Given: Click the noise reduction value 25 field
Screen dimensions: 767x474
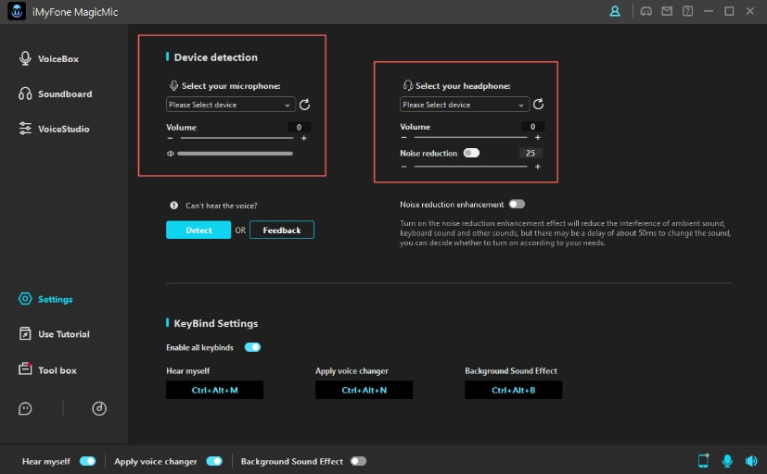Looking at the screenshot, I should click(531, 153).
